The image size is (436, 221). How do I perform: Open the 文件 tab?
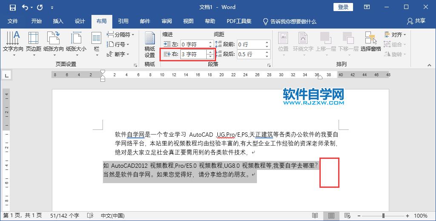coord(13,21)
